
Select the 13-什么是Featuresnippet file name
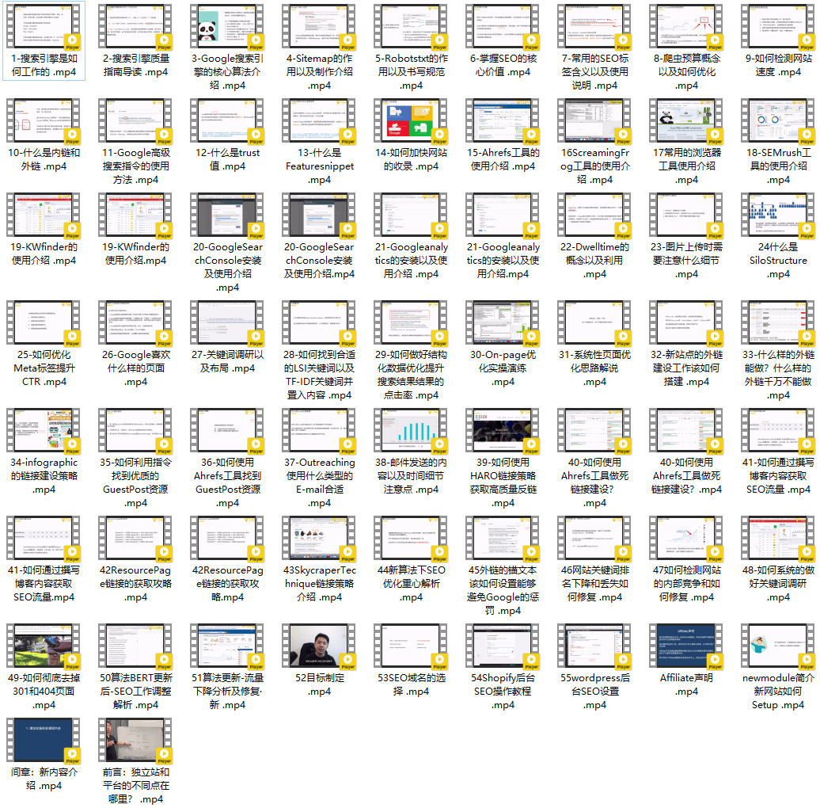pos(319,166)
